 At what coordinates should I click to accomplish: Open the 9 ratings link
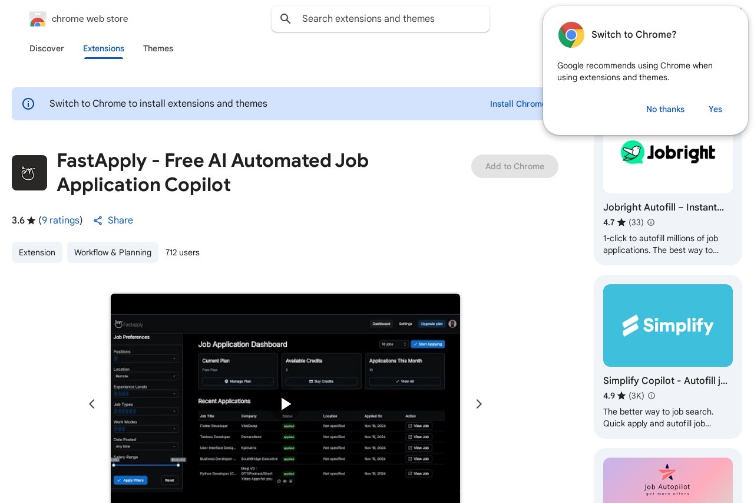[61, 221]
